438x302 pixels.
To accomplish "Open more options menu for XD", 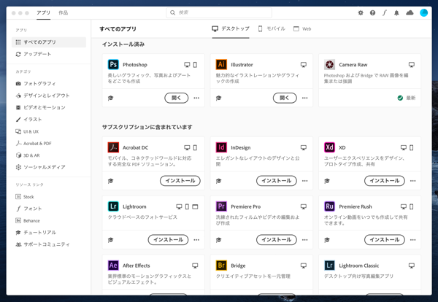I will (x=413, y=181).
